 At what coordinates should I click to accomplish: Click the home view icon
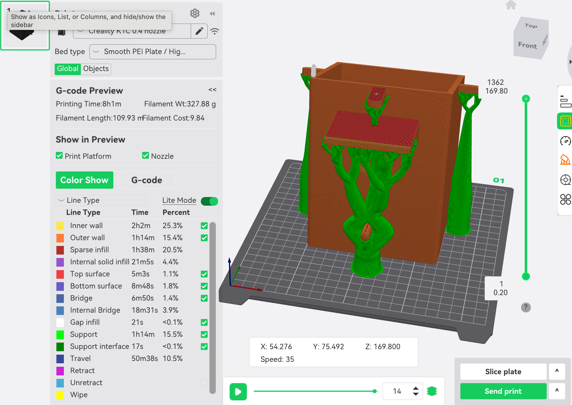tap(511, 5)
